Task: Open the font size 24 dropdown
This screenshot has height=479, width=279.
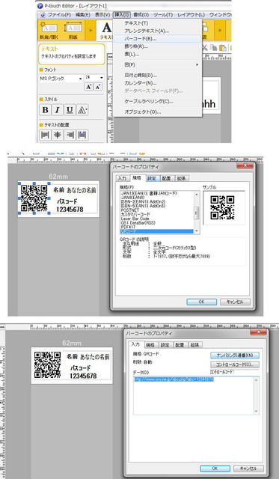Action: tap(101, 78)
